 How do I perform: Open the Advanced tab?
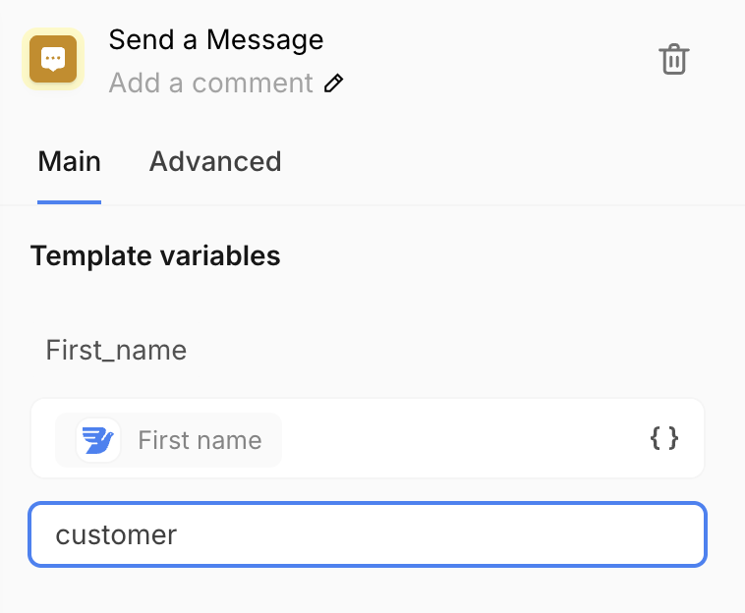click(215, 161)
